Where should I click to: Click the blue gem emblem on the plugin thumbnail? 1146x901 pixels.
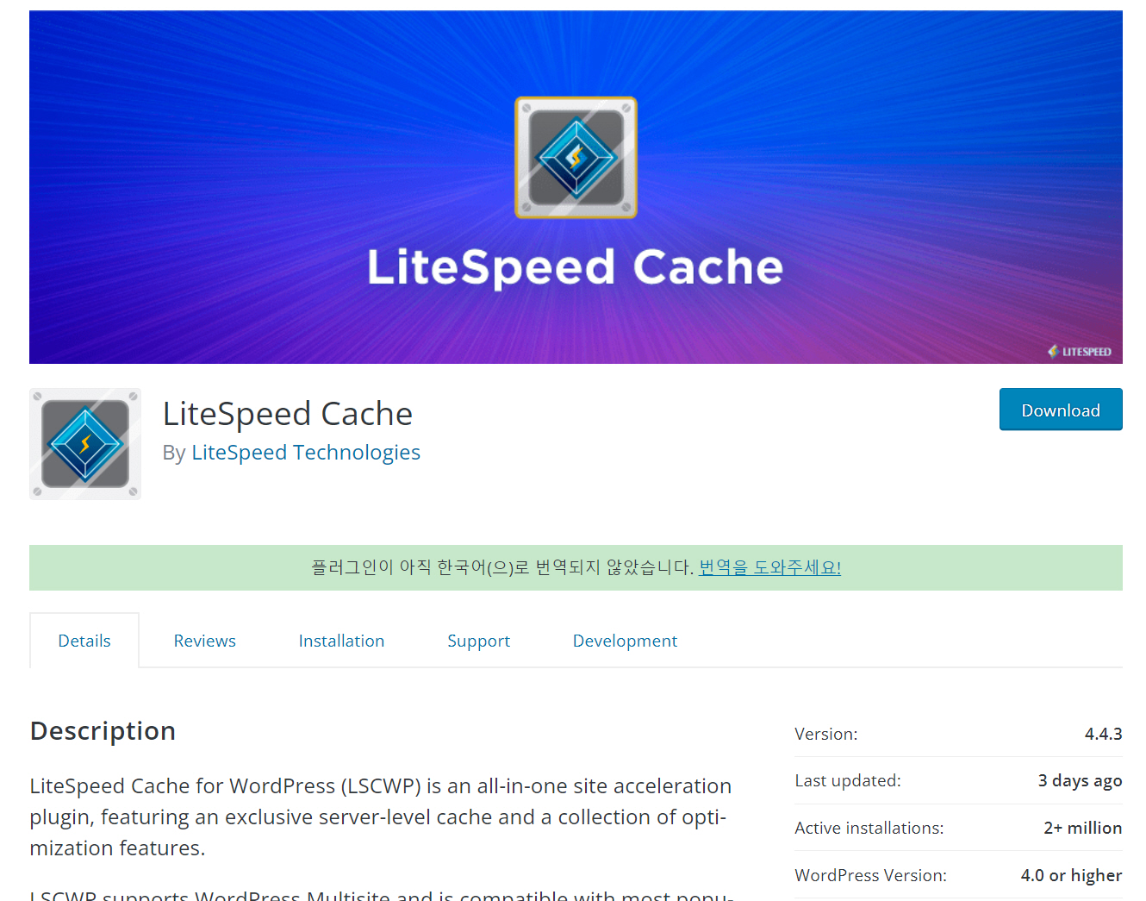coord(84,443)
